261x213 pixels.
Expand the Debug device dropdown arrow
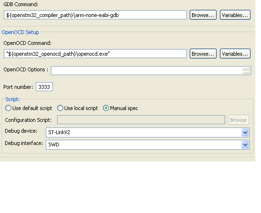(245, 133)
